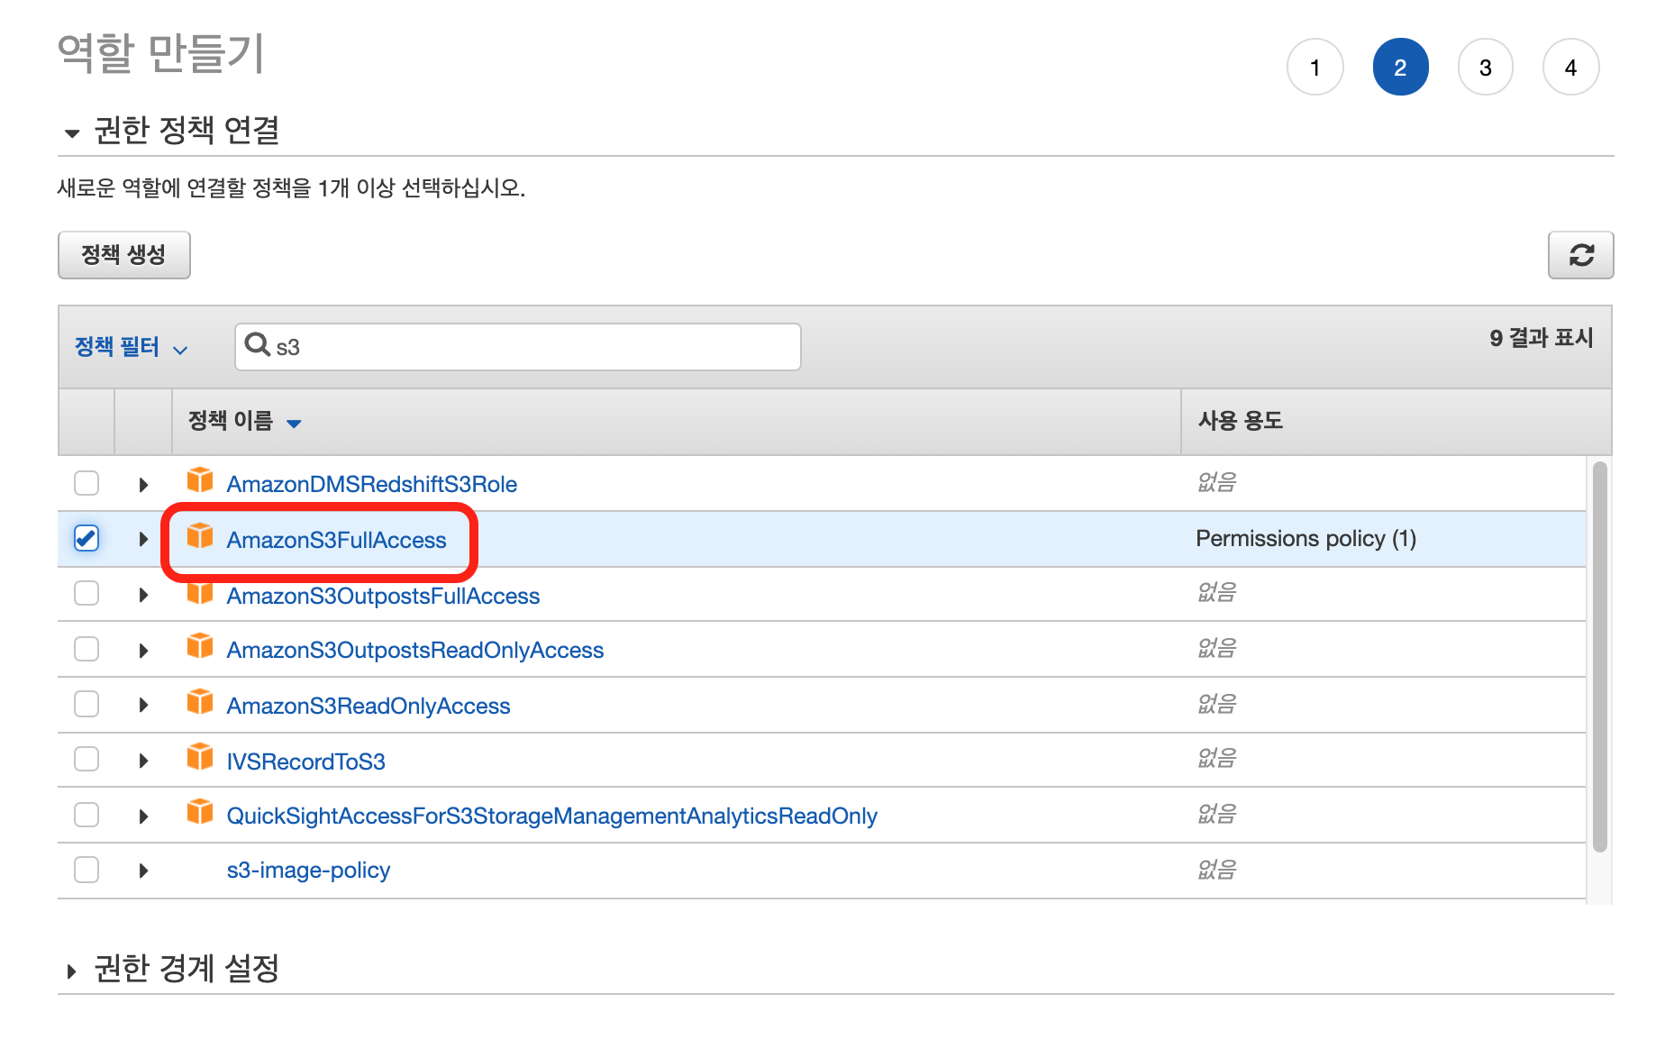
Task: Expand s3-image-policy row details arrow
Action: point(143,871)
